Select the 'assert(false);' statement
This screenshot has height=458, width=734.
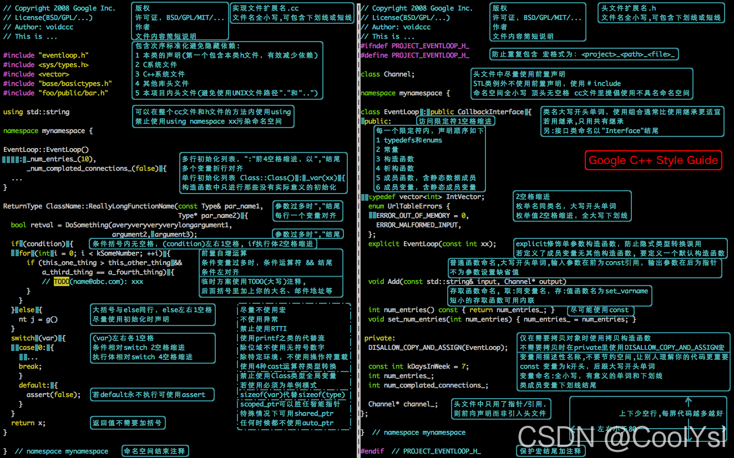(53, 395)
